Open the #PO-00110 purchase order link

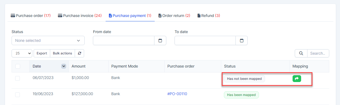[177, 94]
